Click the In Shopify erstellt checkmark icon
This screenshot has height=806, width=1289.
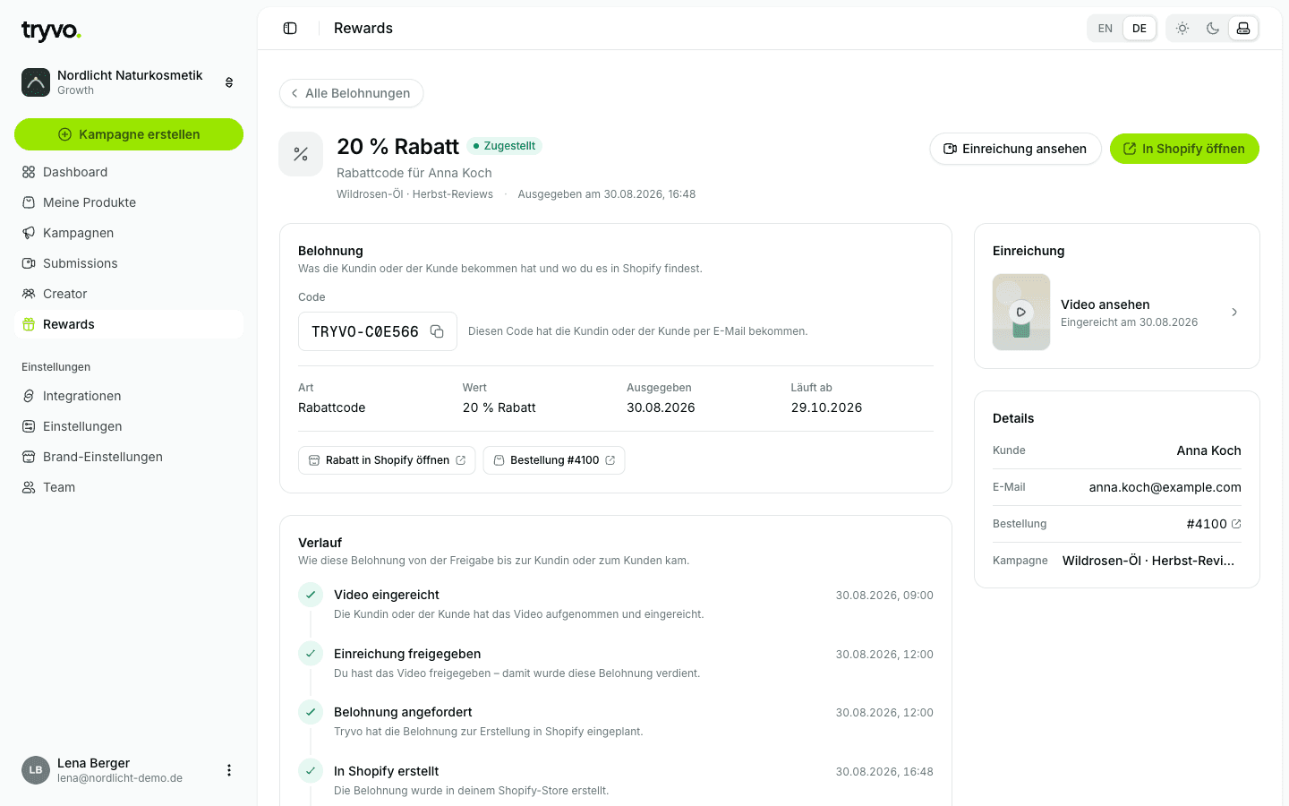pyautogui.click(x=311, y=771)
